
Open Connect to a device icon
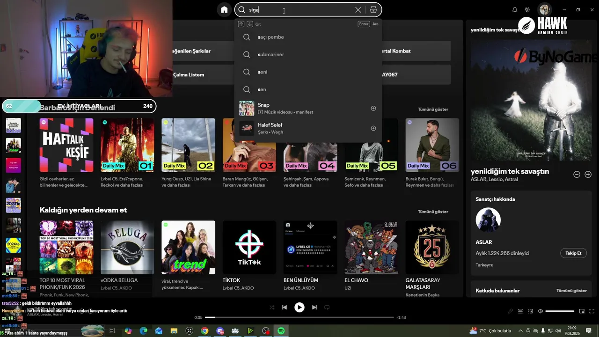[x=530, y=311]
